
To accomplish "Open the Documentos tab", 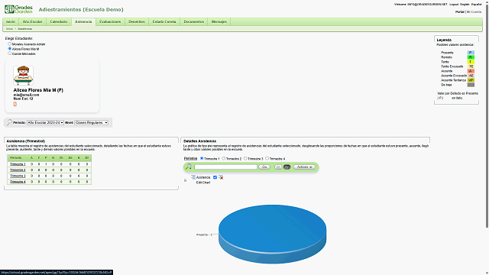I will (x=193, y=21).
